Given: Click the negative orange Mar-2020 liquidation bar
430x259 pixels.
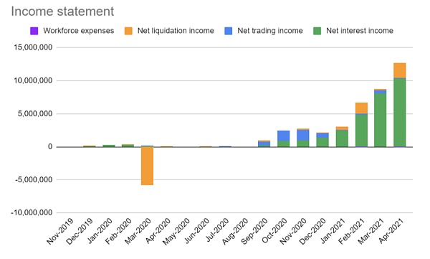Looking at the screenshot, I should (147, 166).
